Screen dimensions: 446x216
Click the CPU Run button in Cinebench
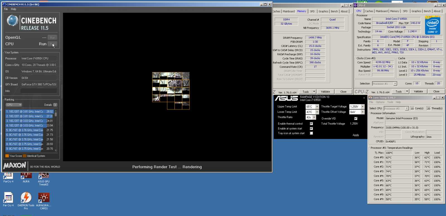[x=52, y=44]
